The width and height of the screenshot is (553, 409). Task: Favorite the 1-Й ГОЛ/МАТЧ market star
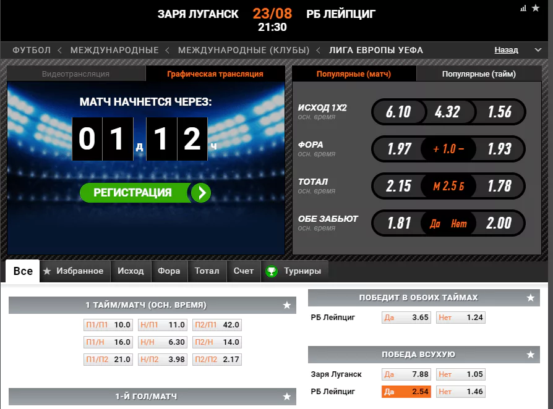tap(287, 397)
